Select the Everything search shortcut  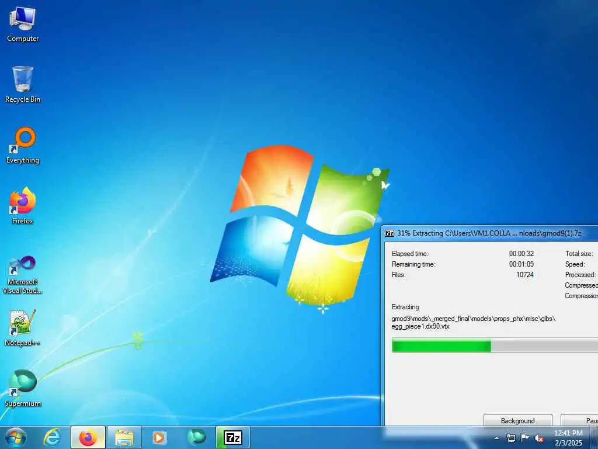23,146
